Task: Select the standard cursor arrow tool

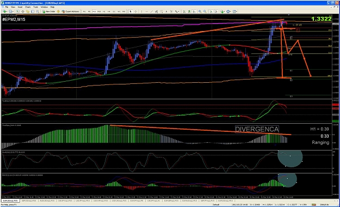Action: 131,11
